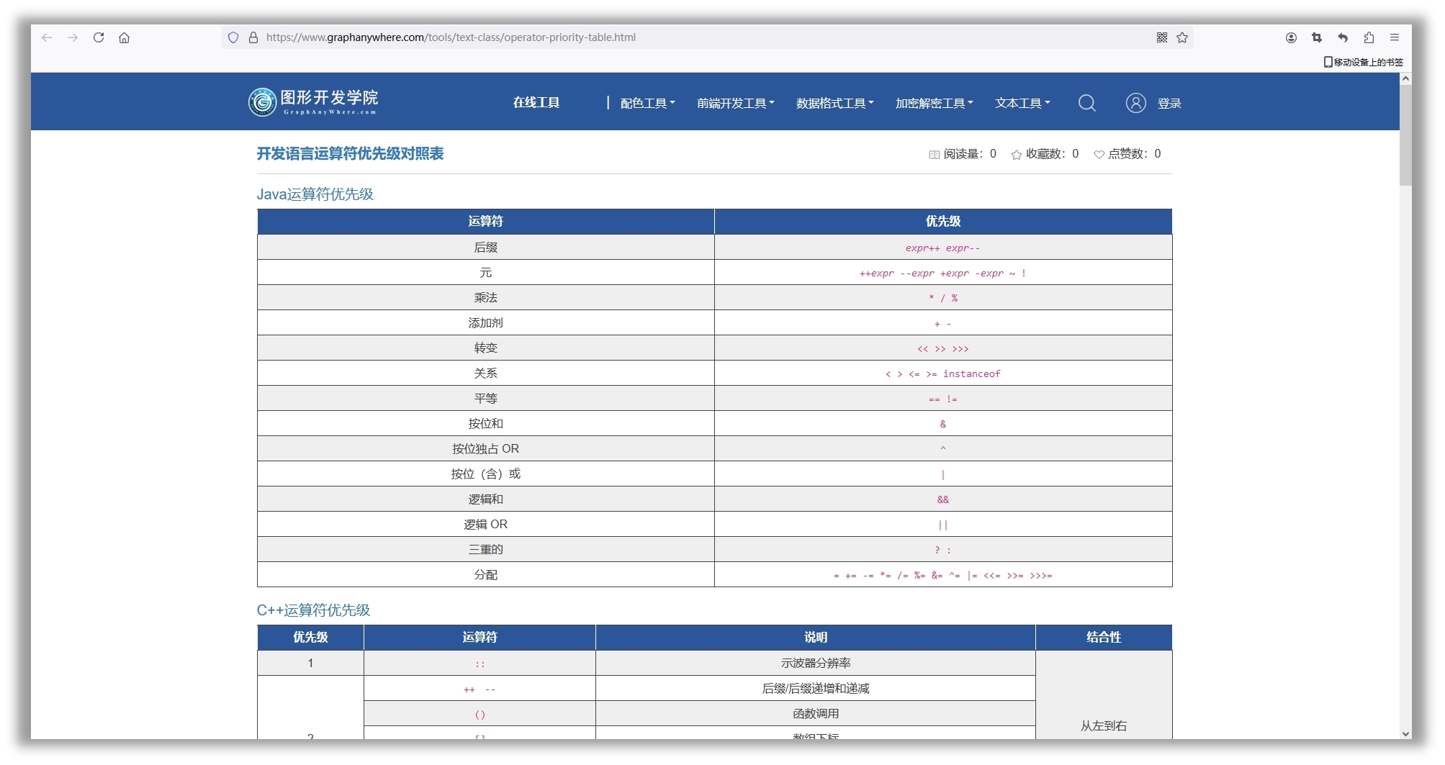Click the scrollbar up arrow

(x=1405, y=78)
